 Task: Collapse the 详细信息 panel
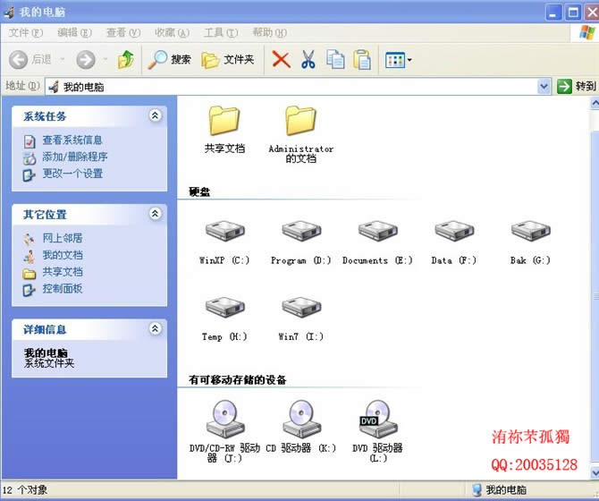tap(156, 329)
